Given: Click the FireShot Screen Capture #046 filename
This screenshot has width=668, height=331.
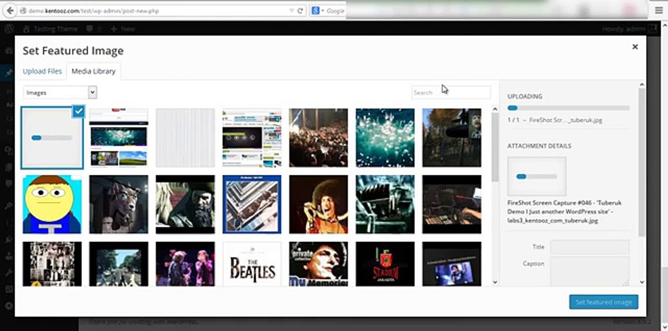Looking at the screenshot, I should tap(565, 211).
